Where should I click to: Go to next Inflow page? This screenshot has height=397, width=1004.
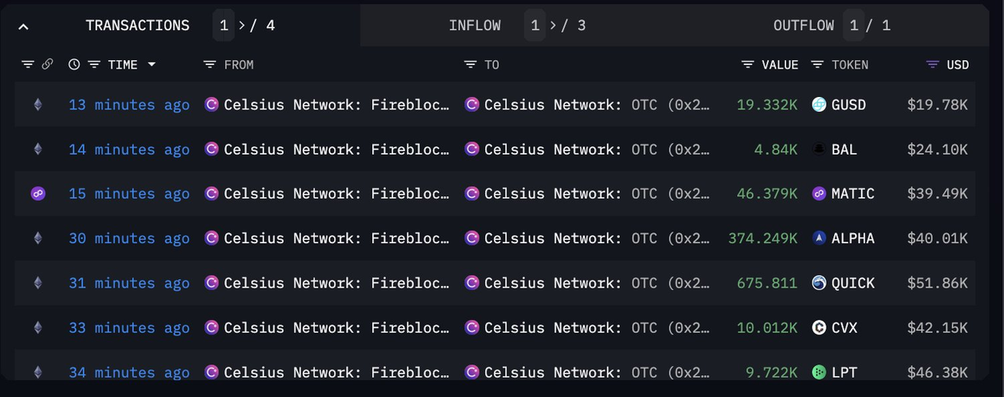coord(554,25)
